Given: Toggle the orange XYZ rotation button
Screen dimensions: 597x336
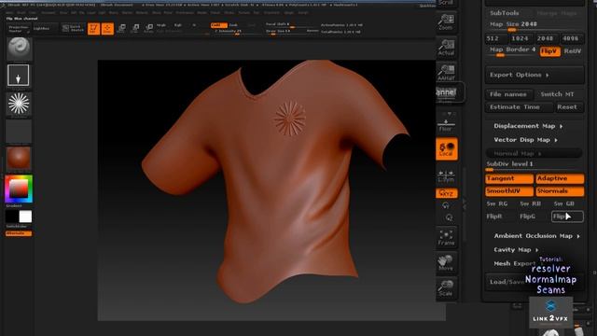Looking at the screenshot, I should tap(447, 193).
